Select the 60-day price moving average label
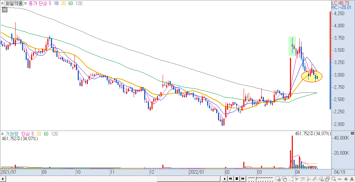This screenshot has height=182, width=355. coord(71,3)
